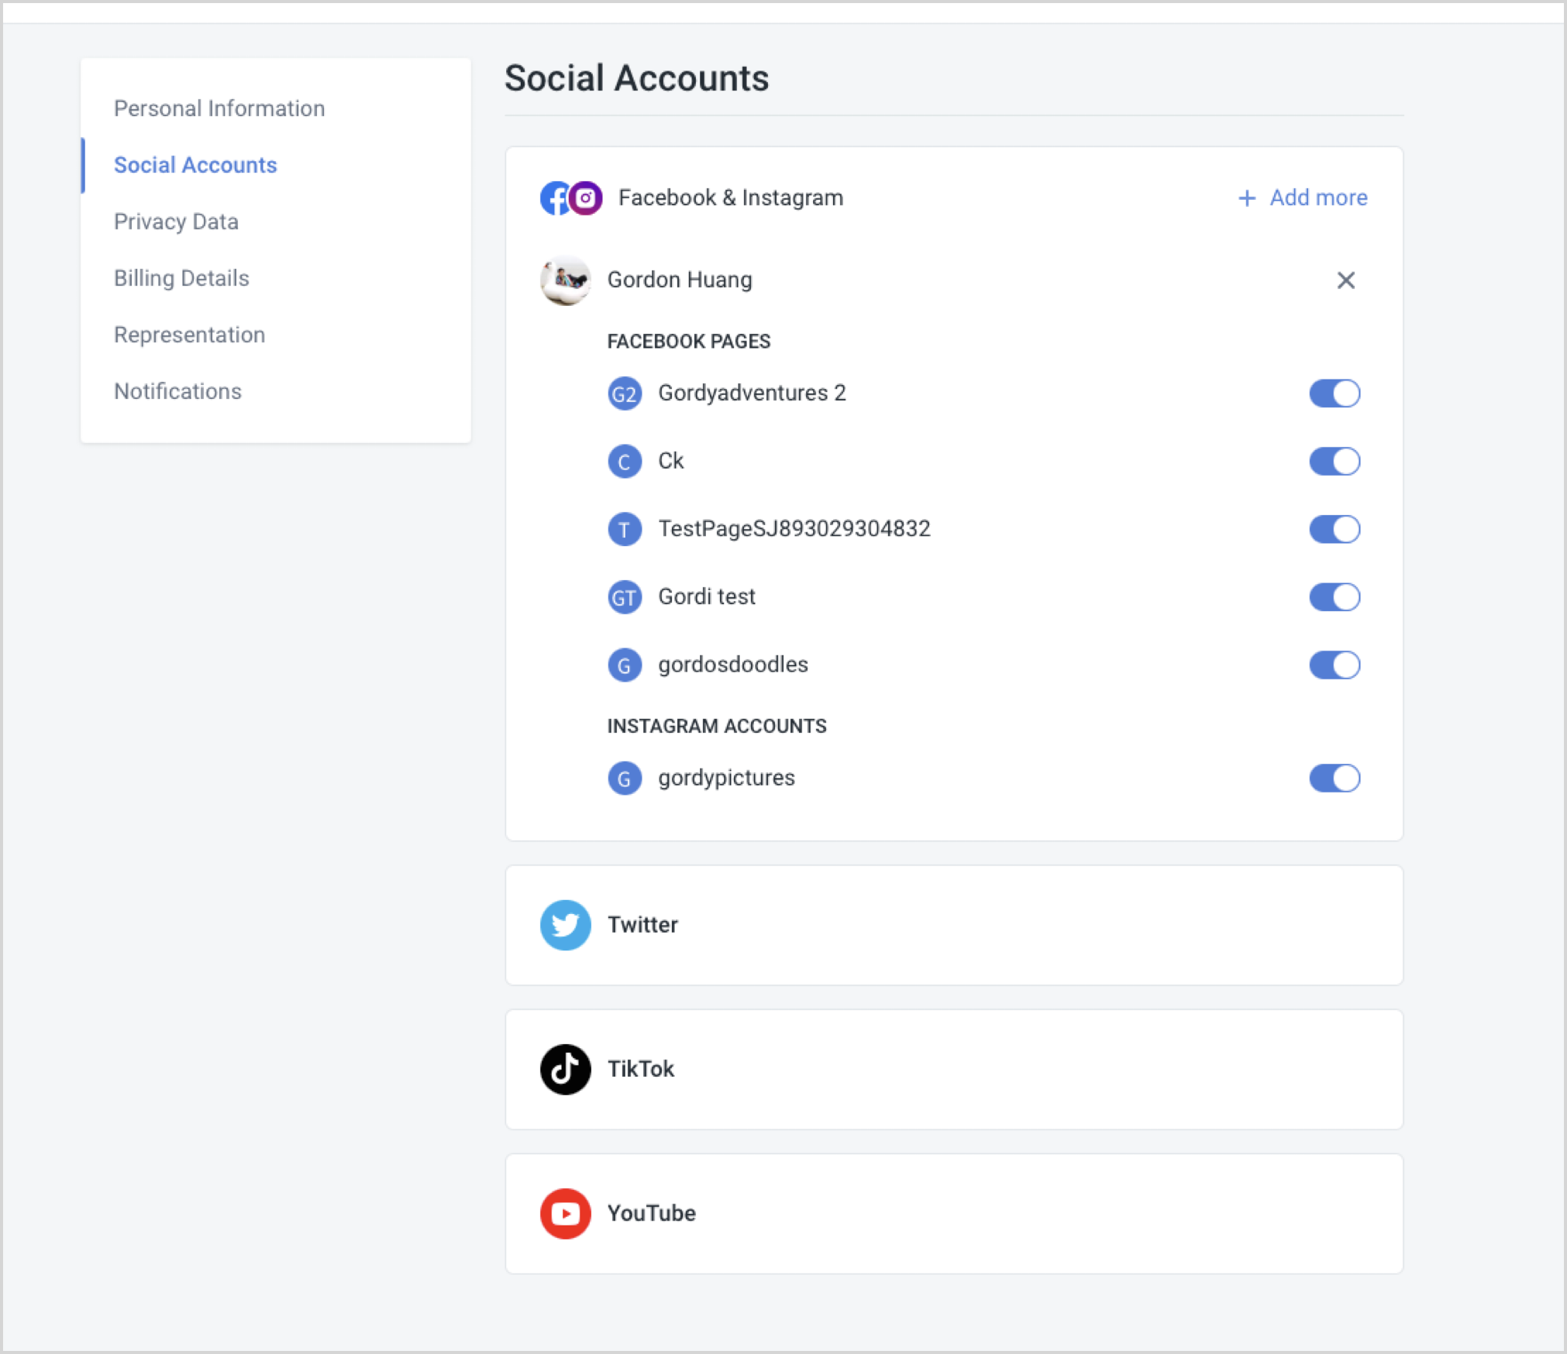
Task: Select the Twitter bird icon
Action: pos(565,925)
